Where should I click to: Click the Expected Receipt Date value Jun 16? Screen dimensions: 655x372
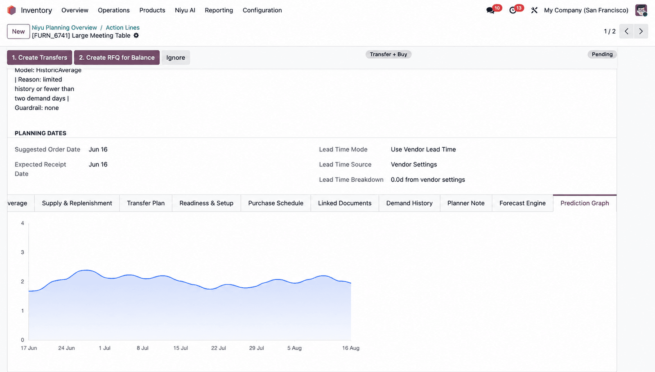(x=98, y=165)
